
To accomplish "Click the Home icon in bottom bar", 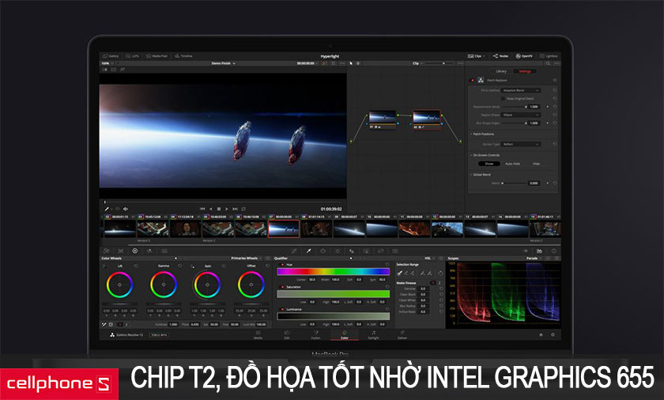I will (x=541, y=335).
